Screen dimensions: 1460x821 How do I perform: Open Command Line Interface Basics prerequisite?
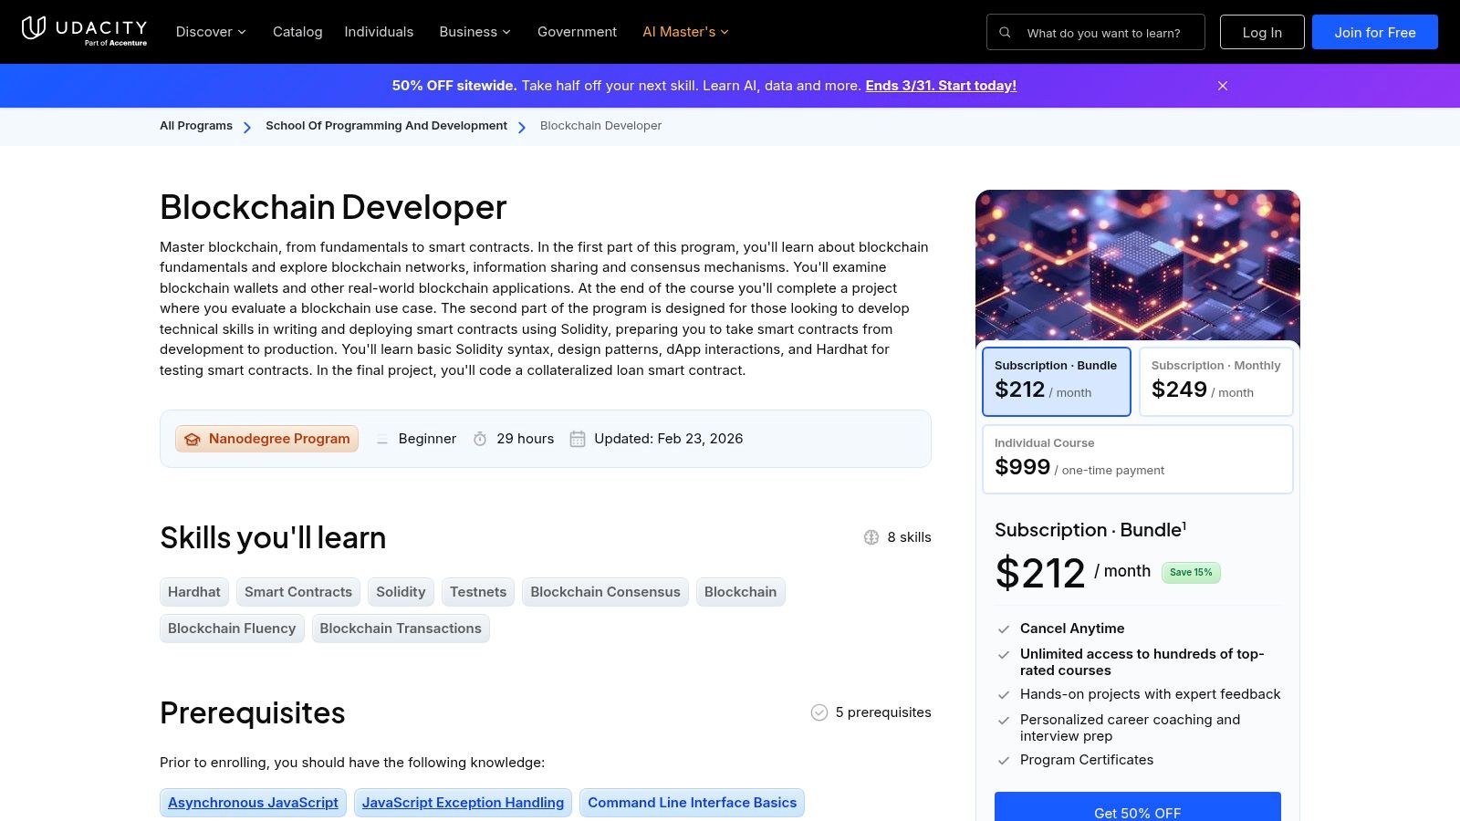tap(692, 803)
